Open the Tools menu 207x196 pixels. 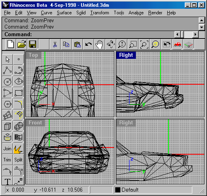119,13
